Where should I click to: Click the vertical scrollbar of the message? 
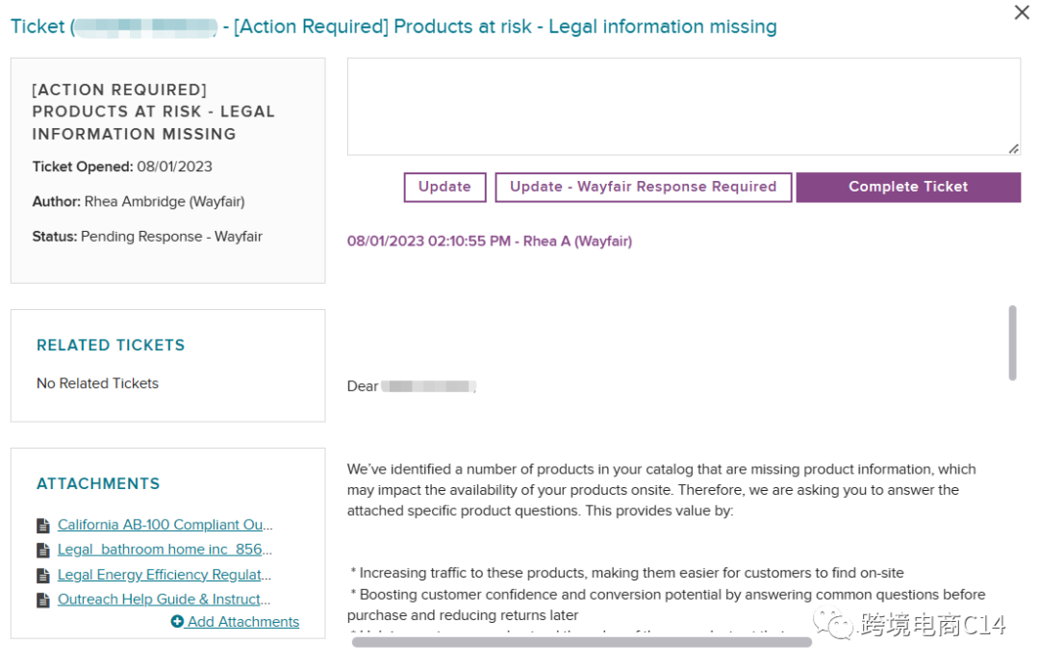(x=1012, y=343)
